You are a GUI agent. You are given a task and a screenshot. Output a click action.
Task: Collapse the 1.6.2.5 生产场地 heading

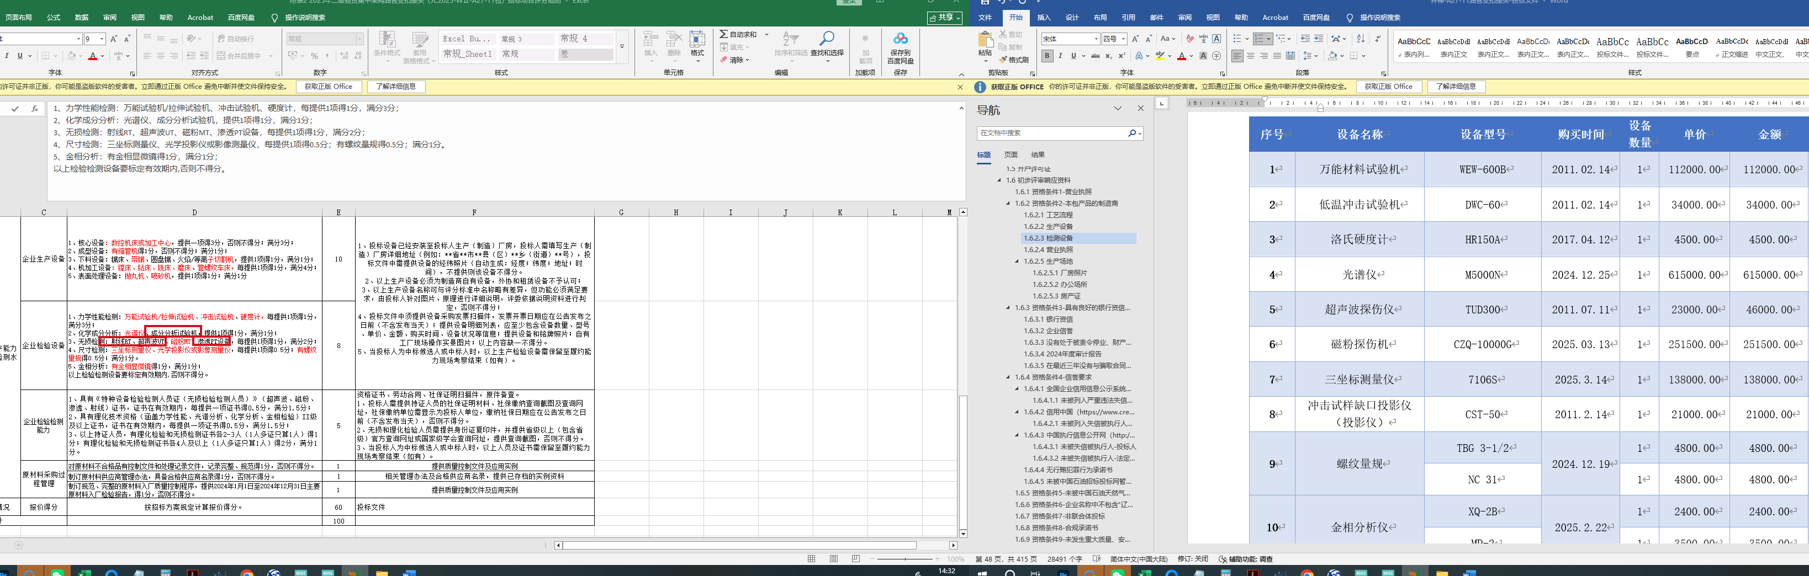pos(1017,262)
